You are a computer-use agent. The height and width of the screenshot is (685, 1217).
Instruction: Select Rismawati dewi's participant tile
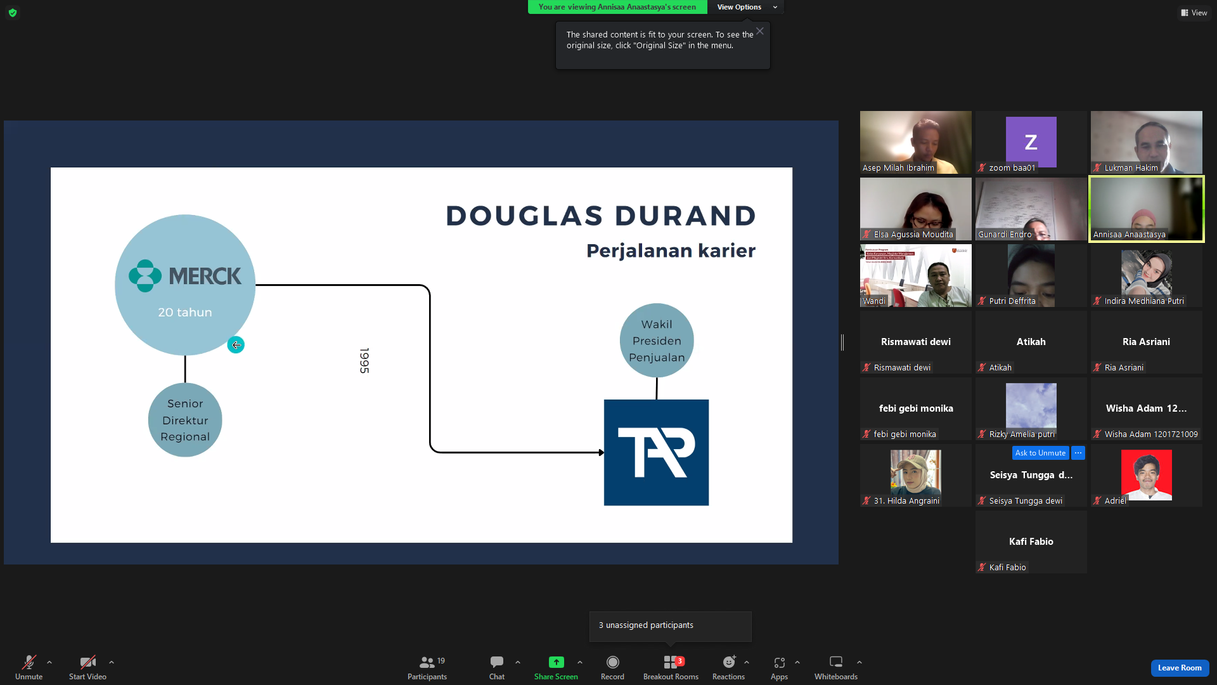[x=915, y=342]
